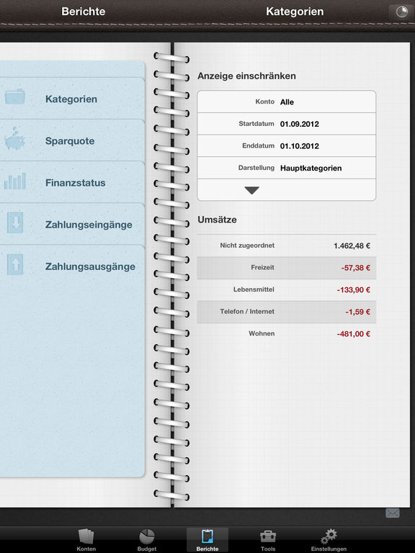This screenshot has width=415, height=553.
Task: Select the Finanzstatus bar chart icon
Action: click(x=15, y=181)
